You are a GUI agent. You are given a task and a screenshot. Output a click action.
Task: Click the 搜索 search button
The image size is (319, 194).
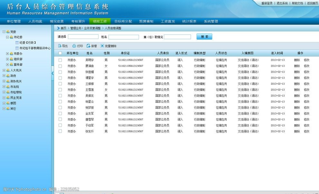[x=204, y=37]
